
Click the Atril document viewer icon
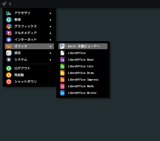pyautogui.click(x=62, y=46)
